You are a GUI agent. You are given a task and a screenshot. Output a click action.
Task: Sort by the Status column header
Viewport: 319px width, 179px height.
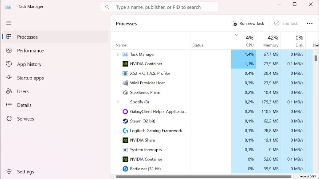198,45
